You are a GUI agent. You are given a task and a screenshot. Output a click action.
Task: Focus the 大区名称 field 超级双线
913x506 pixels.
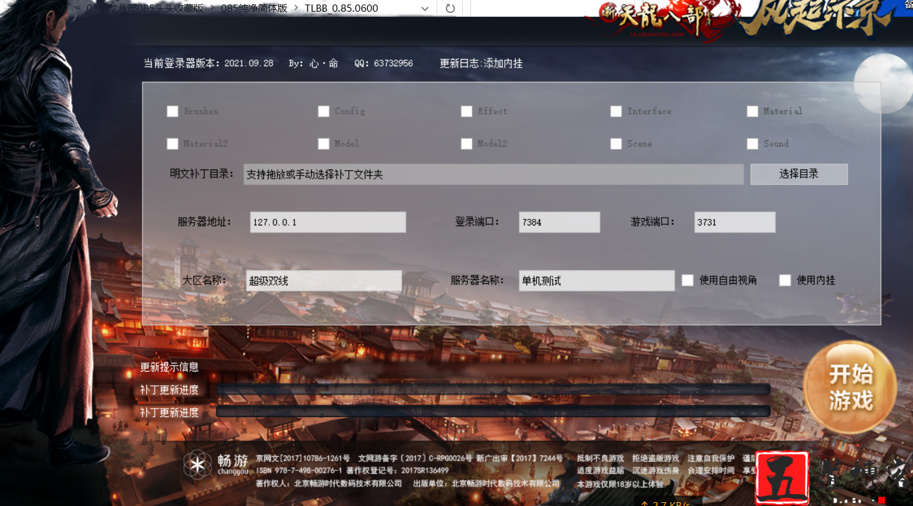pos(324,281)
